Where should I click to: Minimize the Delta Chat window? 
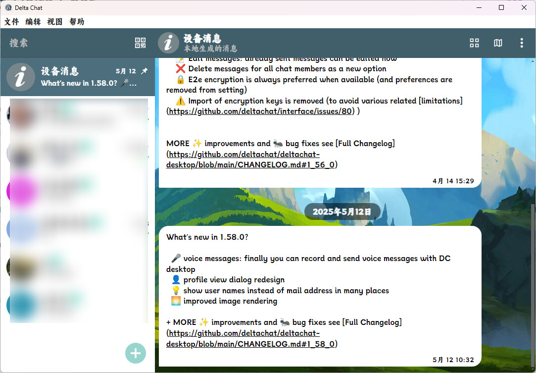(479, 7)
